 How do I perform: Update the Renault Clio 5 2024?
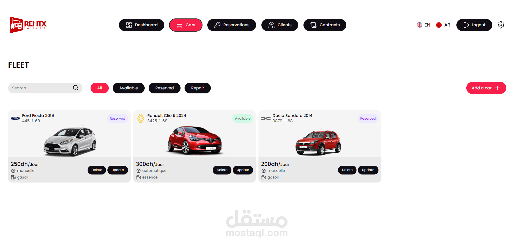coord(243,170)
